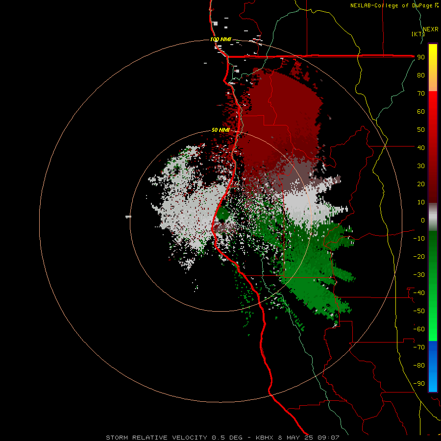Select the 20 value on the velocity scale
The width and height of the screenshot is (441, 441).
(x=421, y=184)
